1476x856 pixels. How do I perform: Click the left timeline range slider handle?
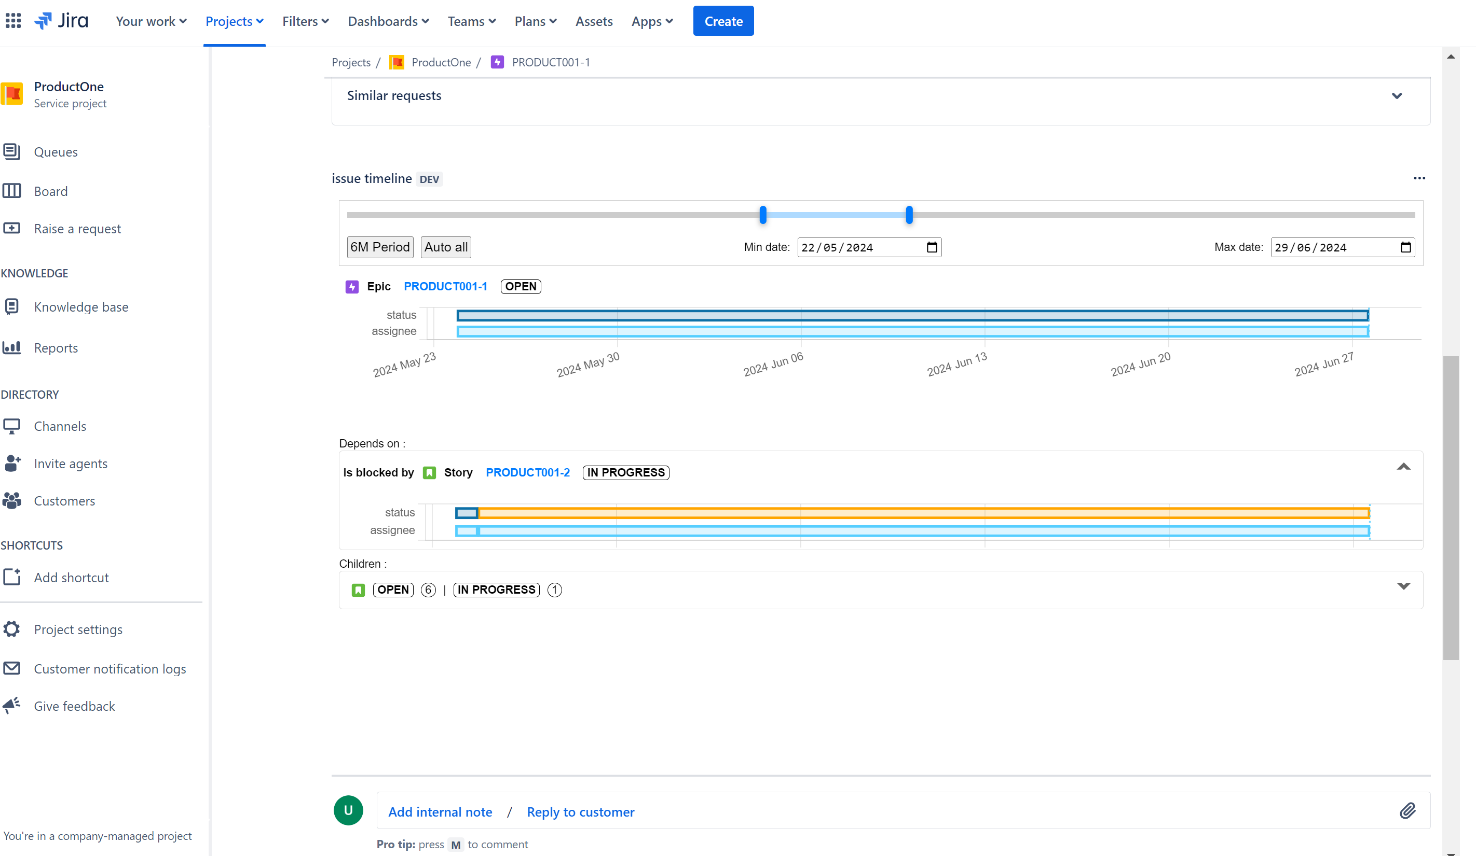coord(762,215)
